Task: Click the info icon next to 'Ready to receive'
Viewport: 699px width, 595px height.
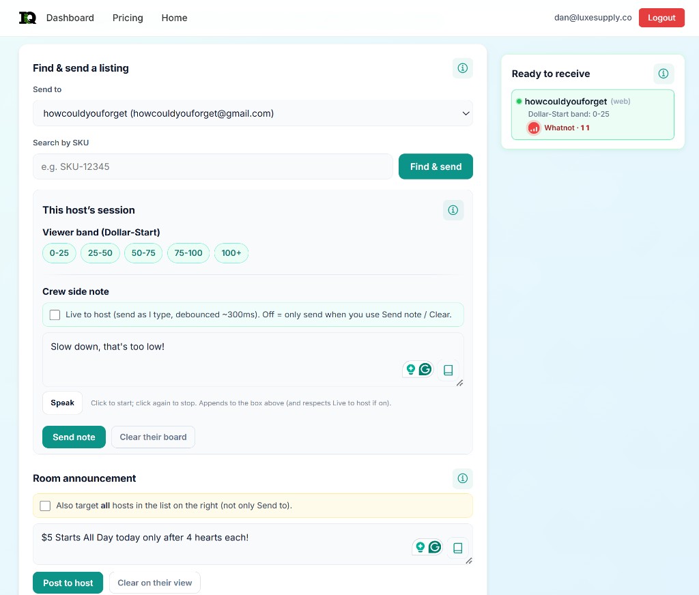Action: pos(664,74)
